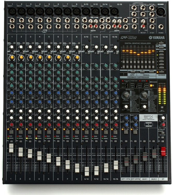Flip the PHANTOM +48V switch
Viewport: 172px width, 195px height.
126,85
